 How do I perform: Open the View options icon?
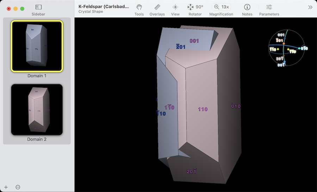tap(175, 7)
